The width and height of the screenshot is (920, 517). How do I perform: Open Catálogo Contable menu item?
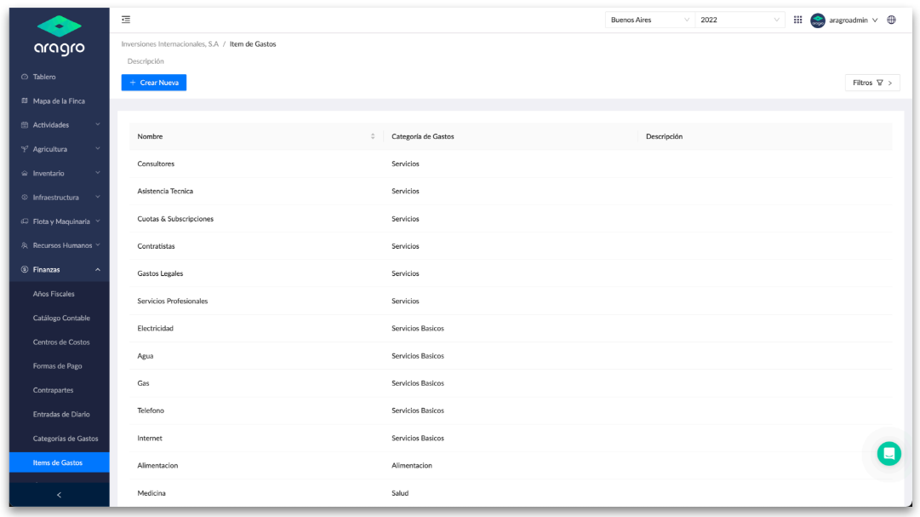point(60,318)
